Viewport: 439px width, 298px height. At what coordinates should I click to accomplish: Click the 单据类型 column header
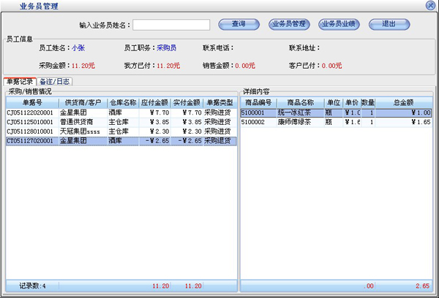pos(219,102)
